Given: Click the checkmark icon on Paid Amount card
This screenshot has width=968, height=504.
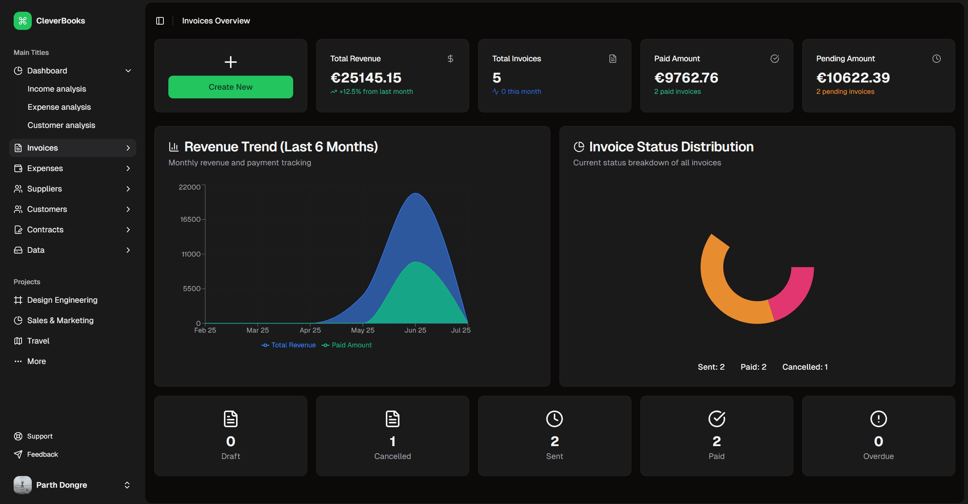Looking at the screenshot, I should pos(775,59).
